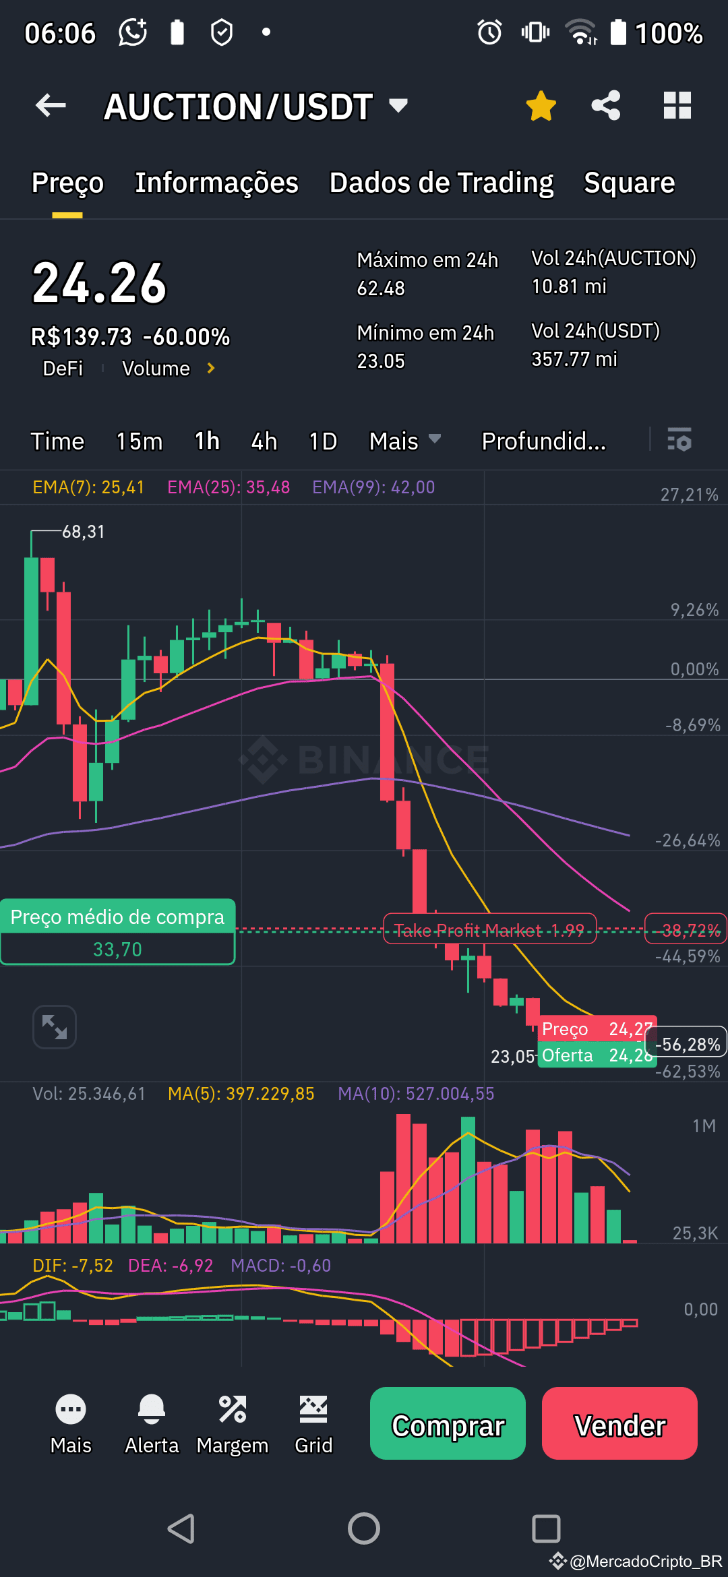Switch to the Informações tab
Screen dimensions: 728x1577
click(x=216, y=183)
